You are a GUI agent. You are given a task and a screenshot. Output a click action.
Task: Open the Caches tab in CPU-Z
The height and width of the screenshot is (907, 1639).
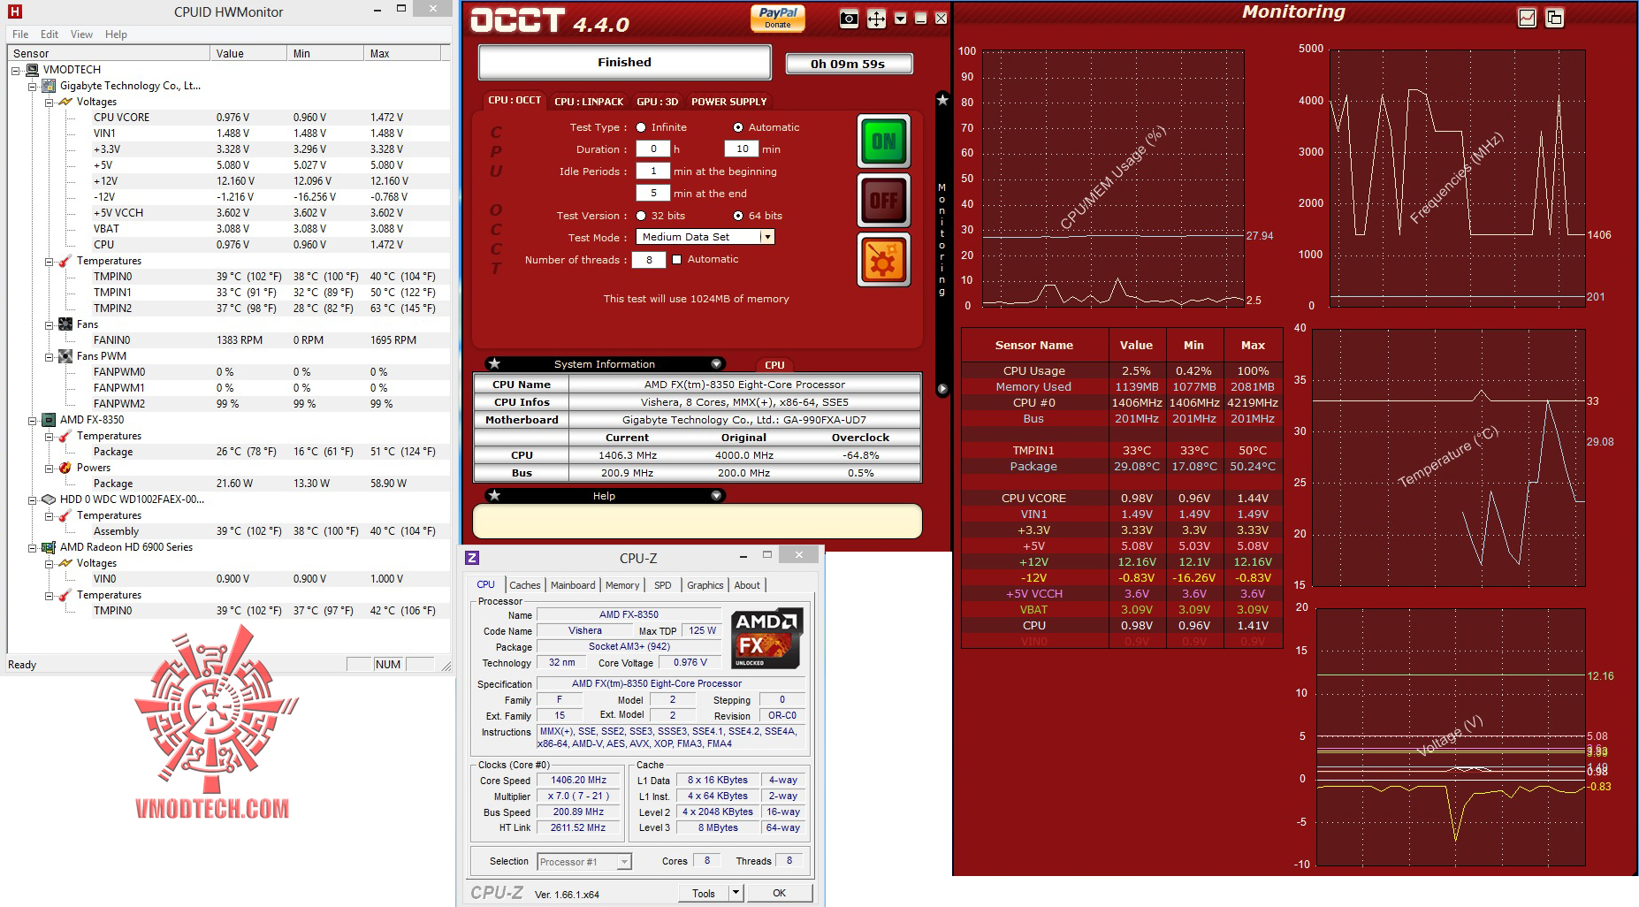(524, 585)
